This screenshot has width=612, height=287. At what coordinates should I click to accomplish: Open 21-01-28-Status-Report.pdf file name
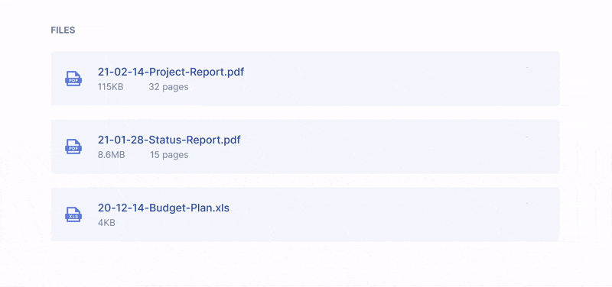coord(169,140)
